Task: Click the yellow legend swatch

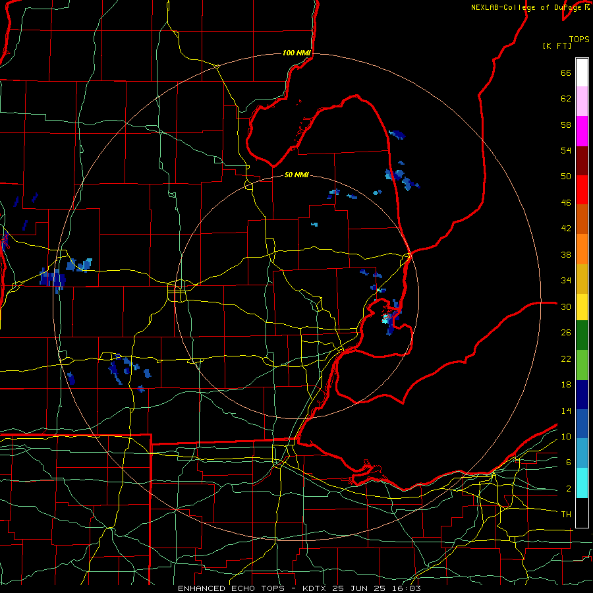Action: point(582,307)
